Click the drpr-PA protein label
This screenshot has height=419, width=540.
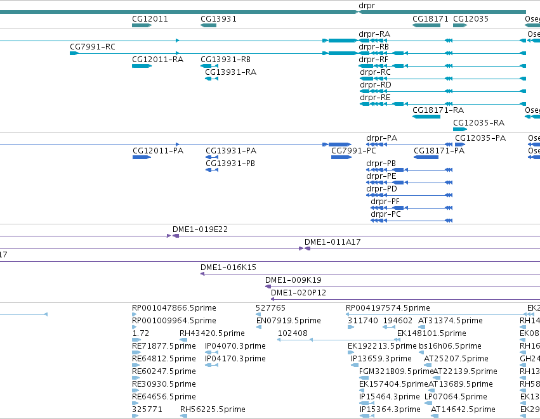[x=381, y=138]
